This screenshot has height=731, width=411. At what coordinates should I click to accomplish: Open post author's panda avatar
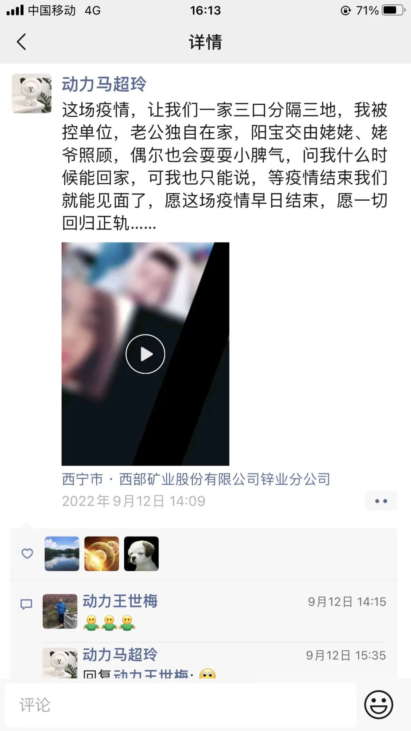point(32,93)
